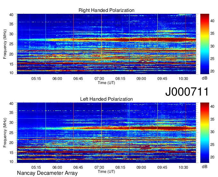Image resolution: width=218 pixels, height=177 pixels.
Task: Click the 10:30 tick on Right Handed time axis
Action: pyautogui.click(x=183, y=79)
